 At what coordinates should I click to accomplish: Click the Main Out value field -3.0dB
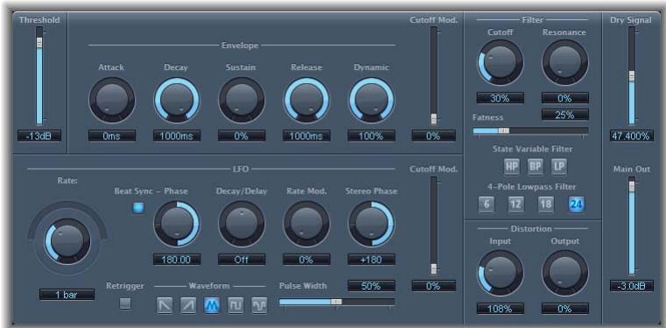[x=632, y=285]
